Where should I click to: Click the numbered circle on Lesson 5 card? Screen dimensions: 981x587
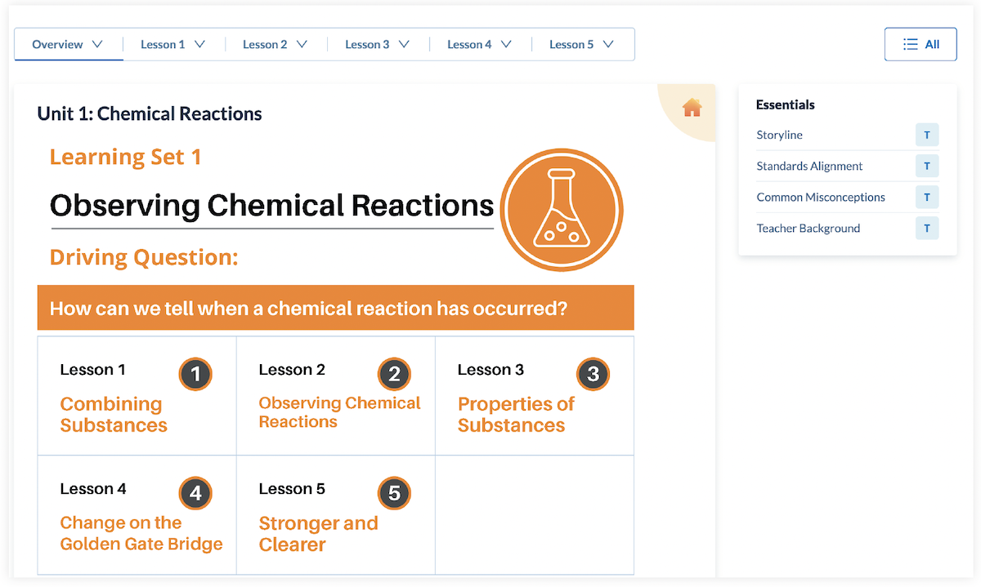coord(394,493)
